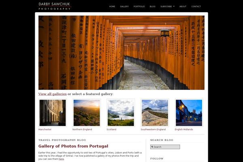The image size is (243, 162).
Task: Select the Contact menu item
Action: pyautogui.click(x=196, y=6)
